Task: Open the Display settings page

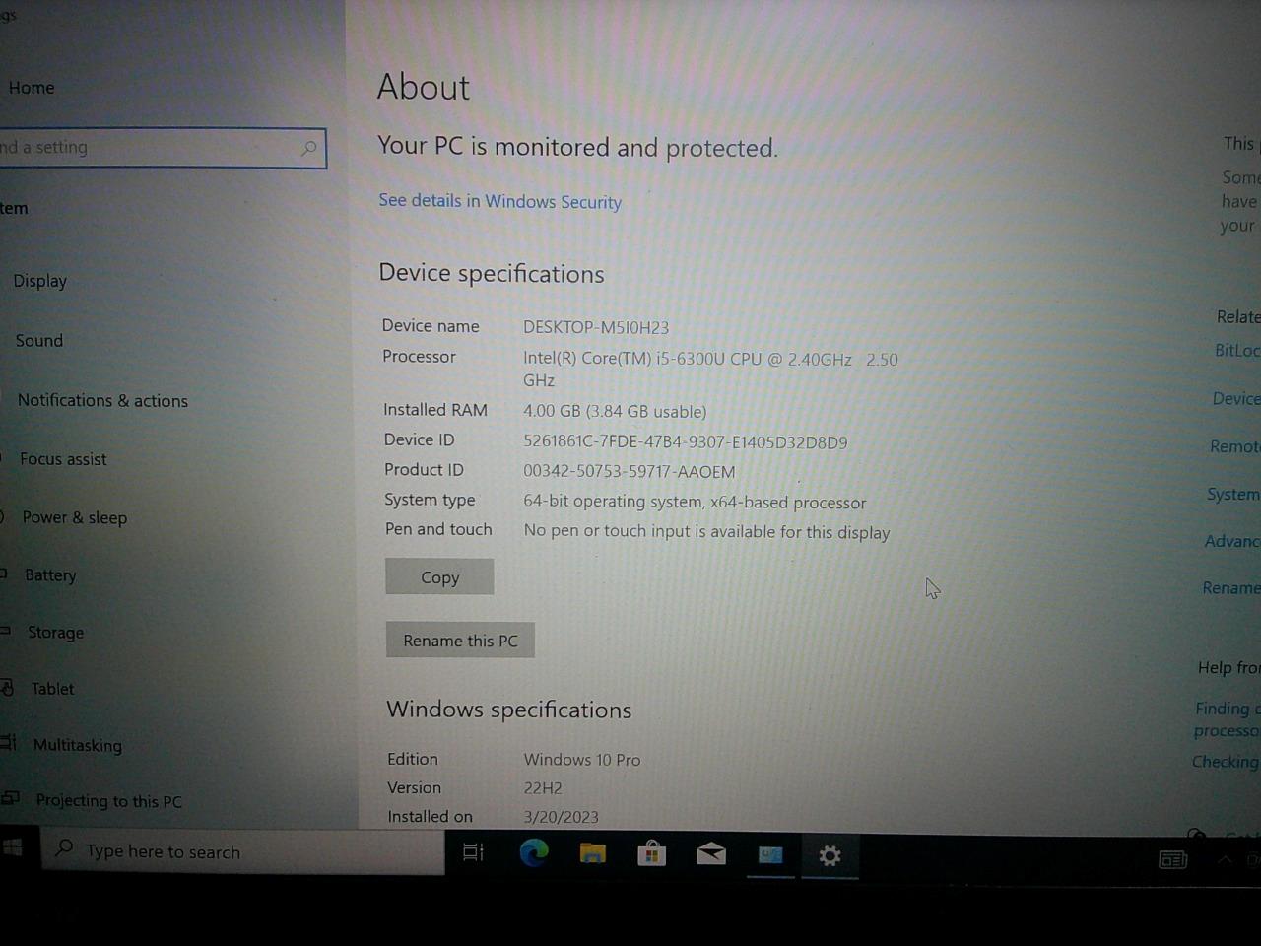Action: pyautogui.click(x=39, y=281)
